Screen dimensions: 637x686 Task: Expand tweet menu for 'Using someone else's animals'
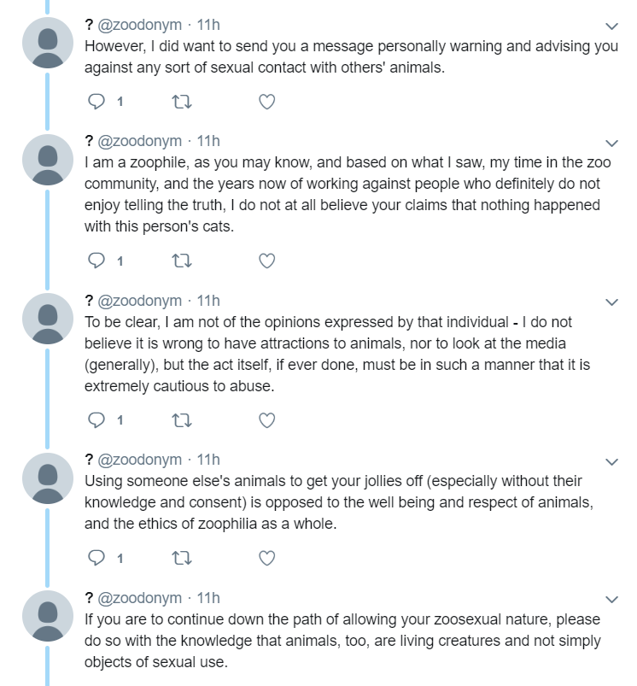click(x=611, y=461)
